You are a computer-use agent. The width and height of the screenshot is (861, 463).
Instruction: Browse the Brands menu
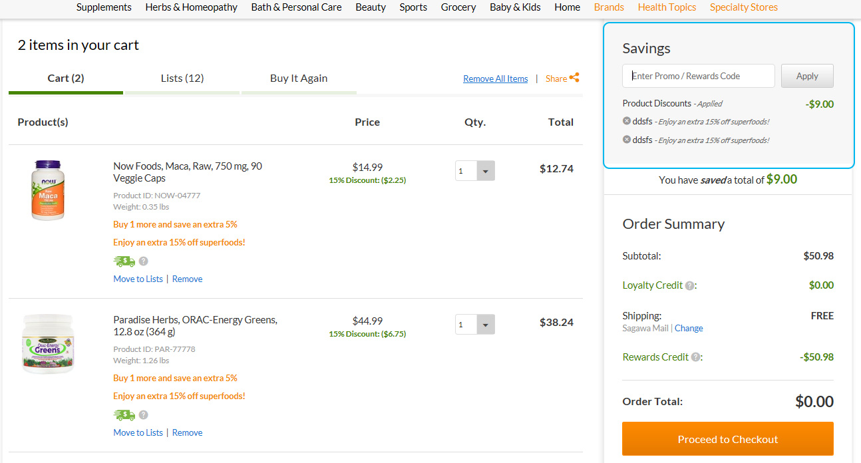click(x=609, y=7)
